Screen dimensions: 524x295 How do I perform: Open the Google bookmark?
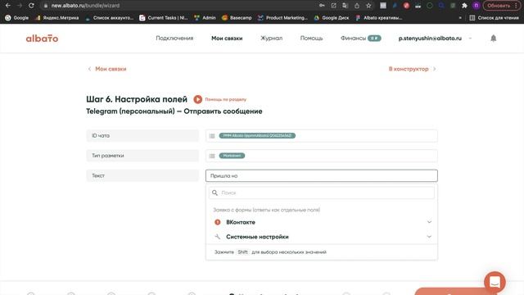coord(17,18)
